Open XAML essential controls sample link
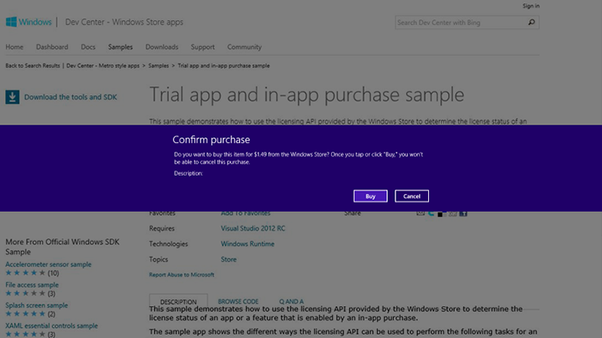The image size is (602, 338). 52,325
